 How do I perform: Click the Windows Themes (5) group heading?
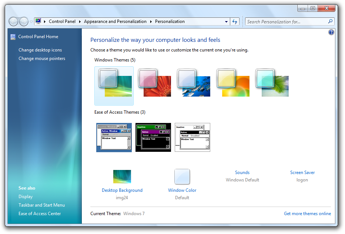click(x=115, y=60)
